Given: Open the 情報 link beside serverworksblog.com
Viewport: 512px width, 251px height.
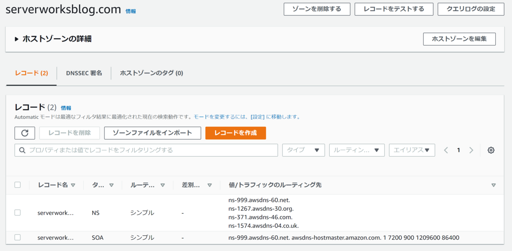Looking at the screenshot, I should point(131,12).
